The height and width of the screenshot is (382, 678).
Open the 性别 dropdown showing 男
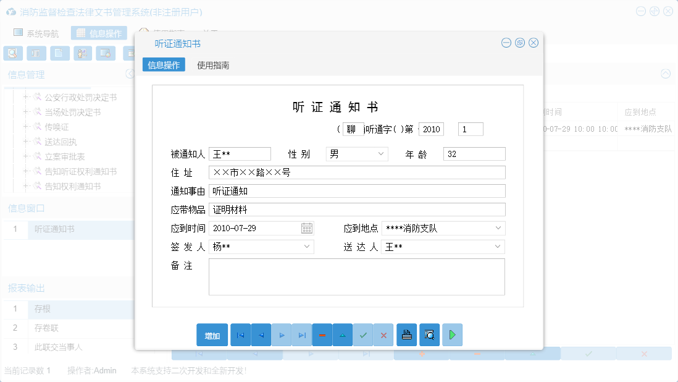click(382, 153)
